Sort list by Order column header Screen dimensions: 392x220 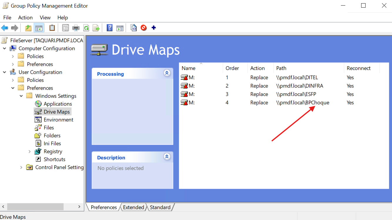coord(232,68)
